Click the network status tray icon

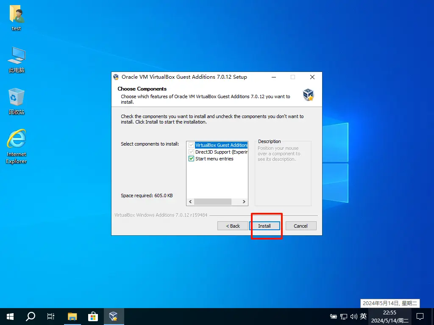click(344, 317)
